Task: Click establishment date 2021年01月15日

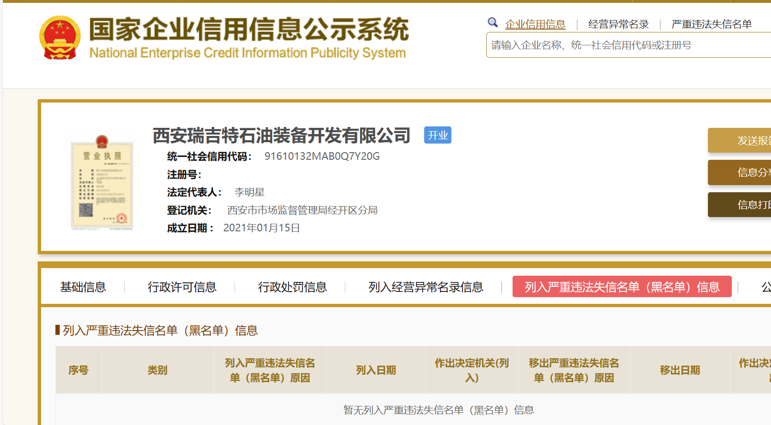Action: (x=261, y=228)
